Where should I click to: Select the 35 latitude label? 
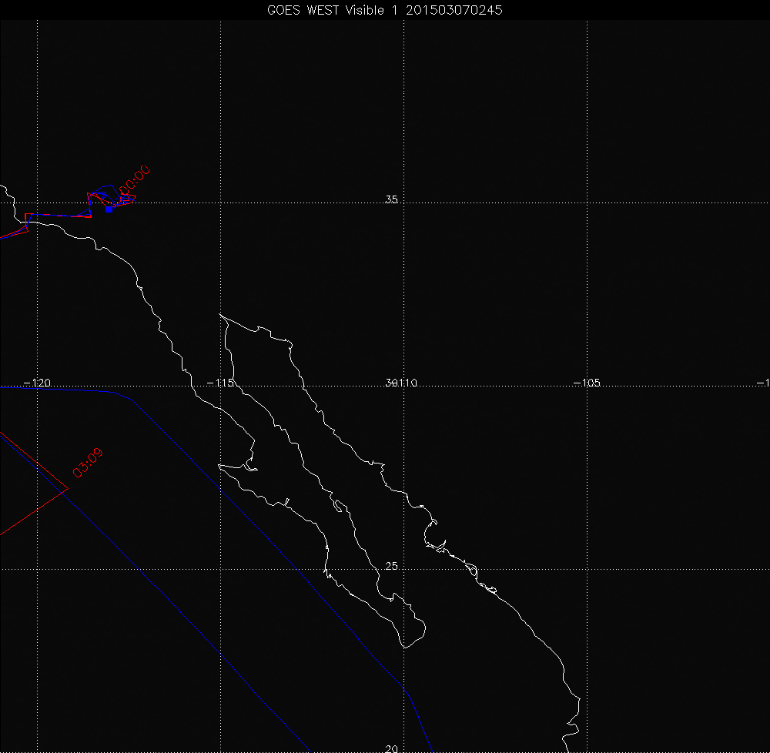[391, 200]
